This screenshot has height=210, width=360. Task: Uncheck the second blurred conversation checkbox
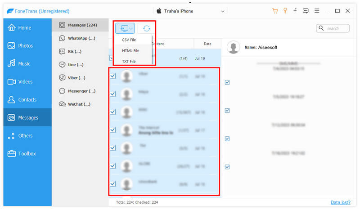113,94
